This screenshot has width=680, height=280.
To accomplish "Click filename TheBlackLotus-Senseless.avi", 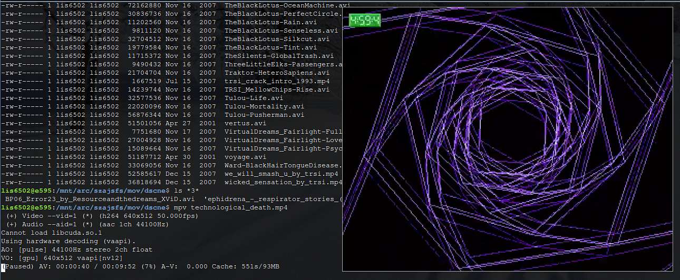I will [x=281, y=31].
